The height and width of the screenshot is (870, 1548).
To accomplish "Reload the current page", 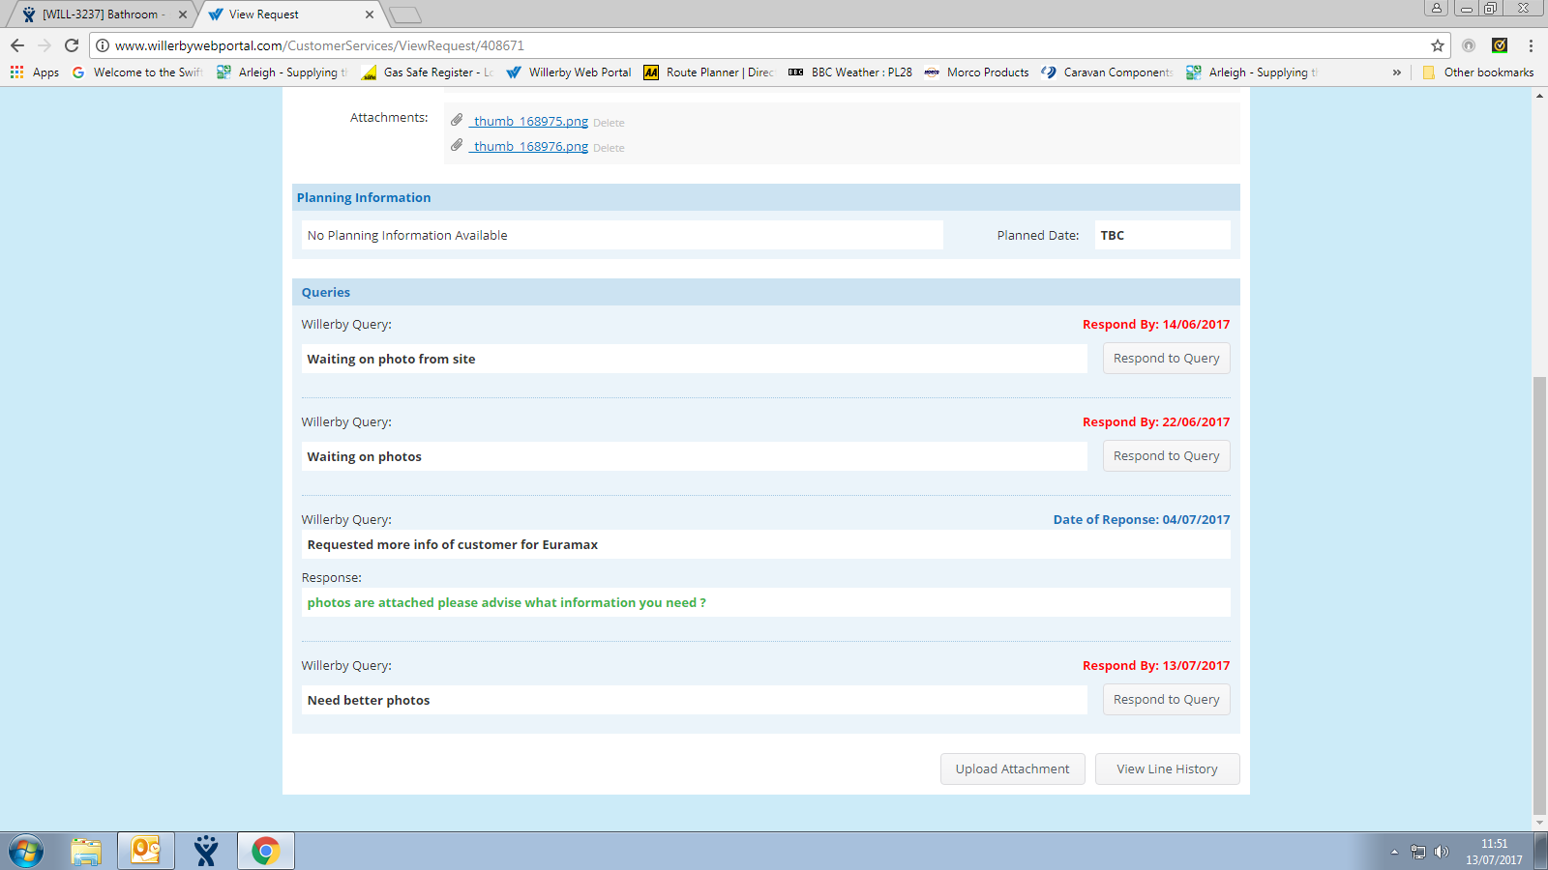I will (x=72, y=45).
